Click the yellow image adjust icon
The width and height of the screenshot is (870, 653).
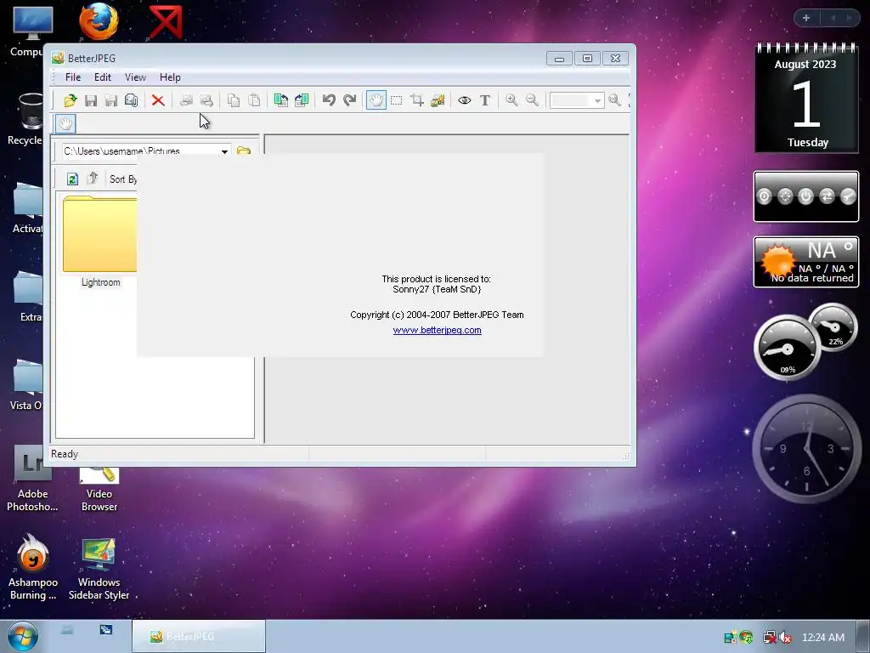pyautogui.click(x=438, y=100)
